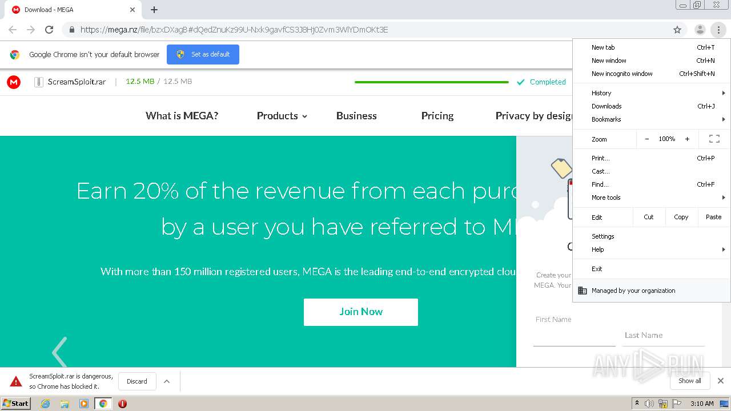Open Windows Media Player from taskbar
The width and height of the screenshot is (731, 411).
(x=84, y=404)
